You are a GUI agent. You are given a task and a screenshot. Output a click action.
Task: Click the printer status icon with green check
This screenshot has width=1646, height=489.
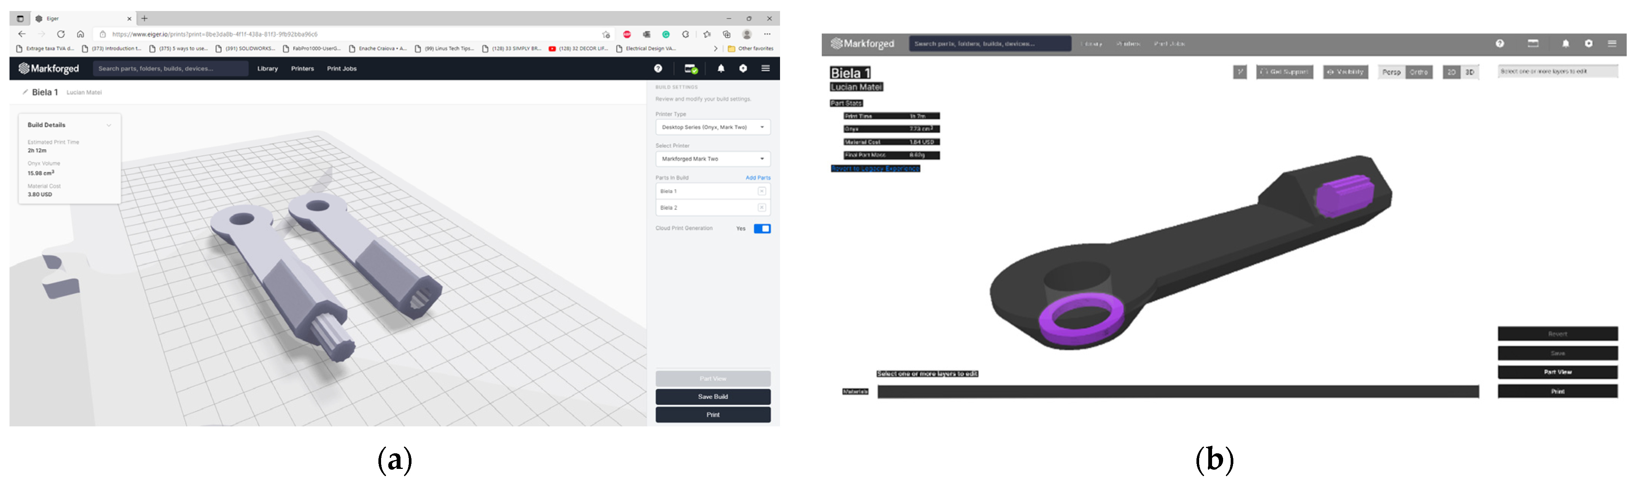click(691, 69)
